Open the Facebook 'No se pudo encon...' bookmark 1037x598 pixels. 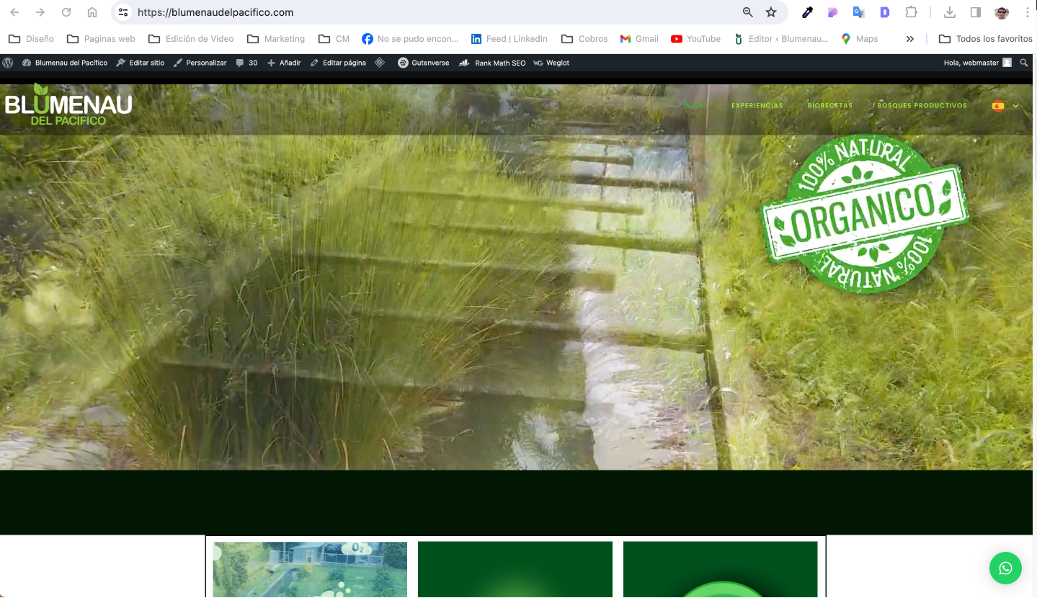410,39
